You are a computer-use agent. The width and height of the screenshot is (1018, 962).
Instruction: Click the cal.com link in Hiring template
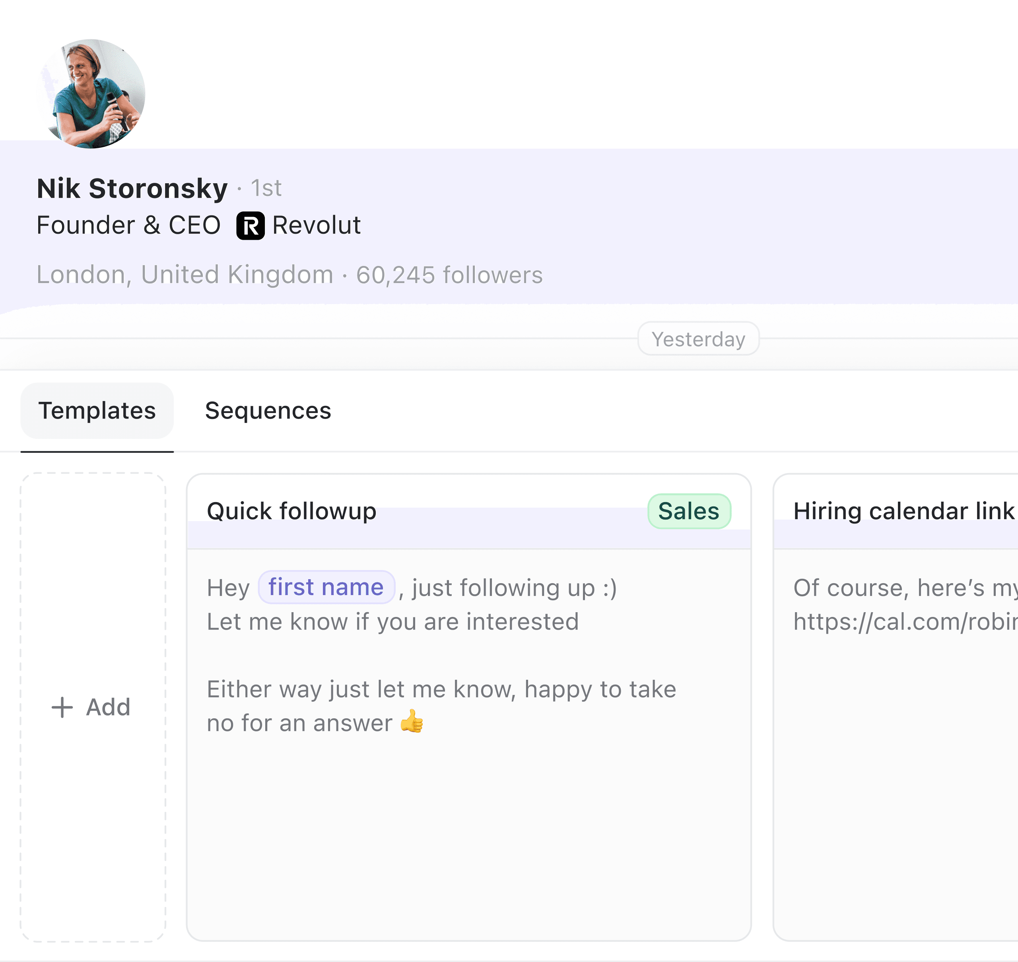(x=905, y=621)
